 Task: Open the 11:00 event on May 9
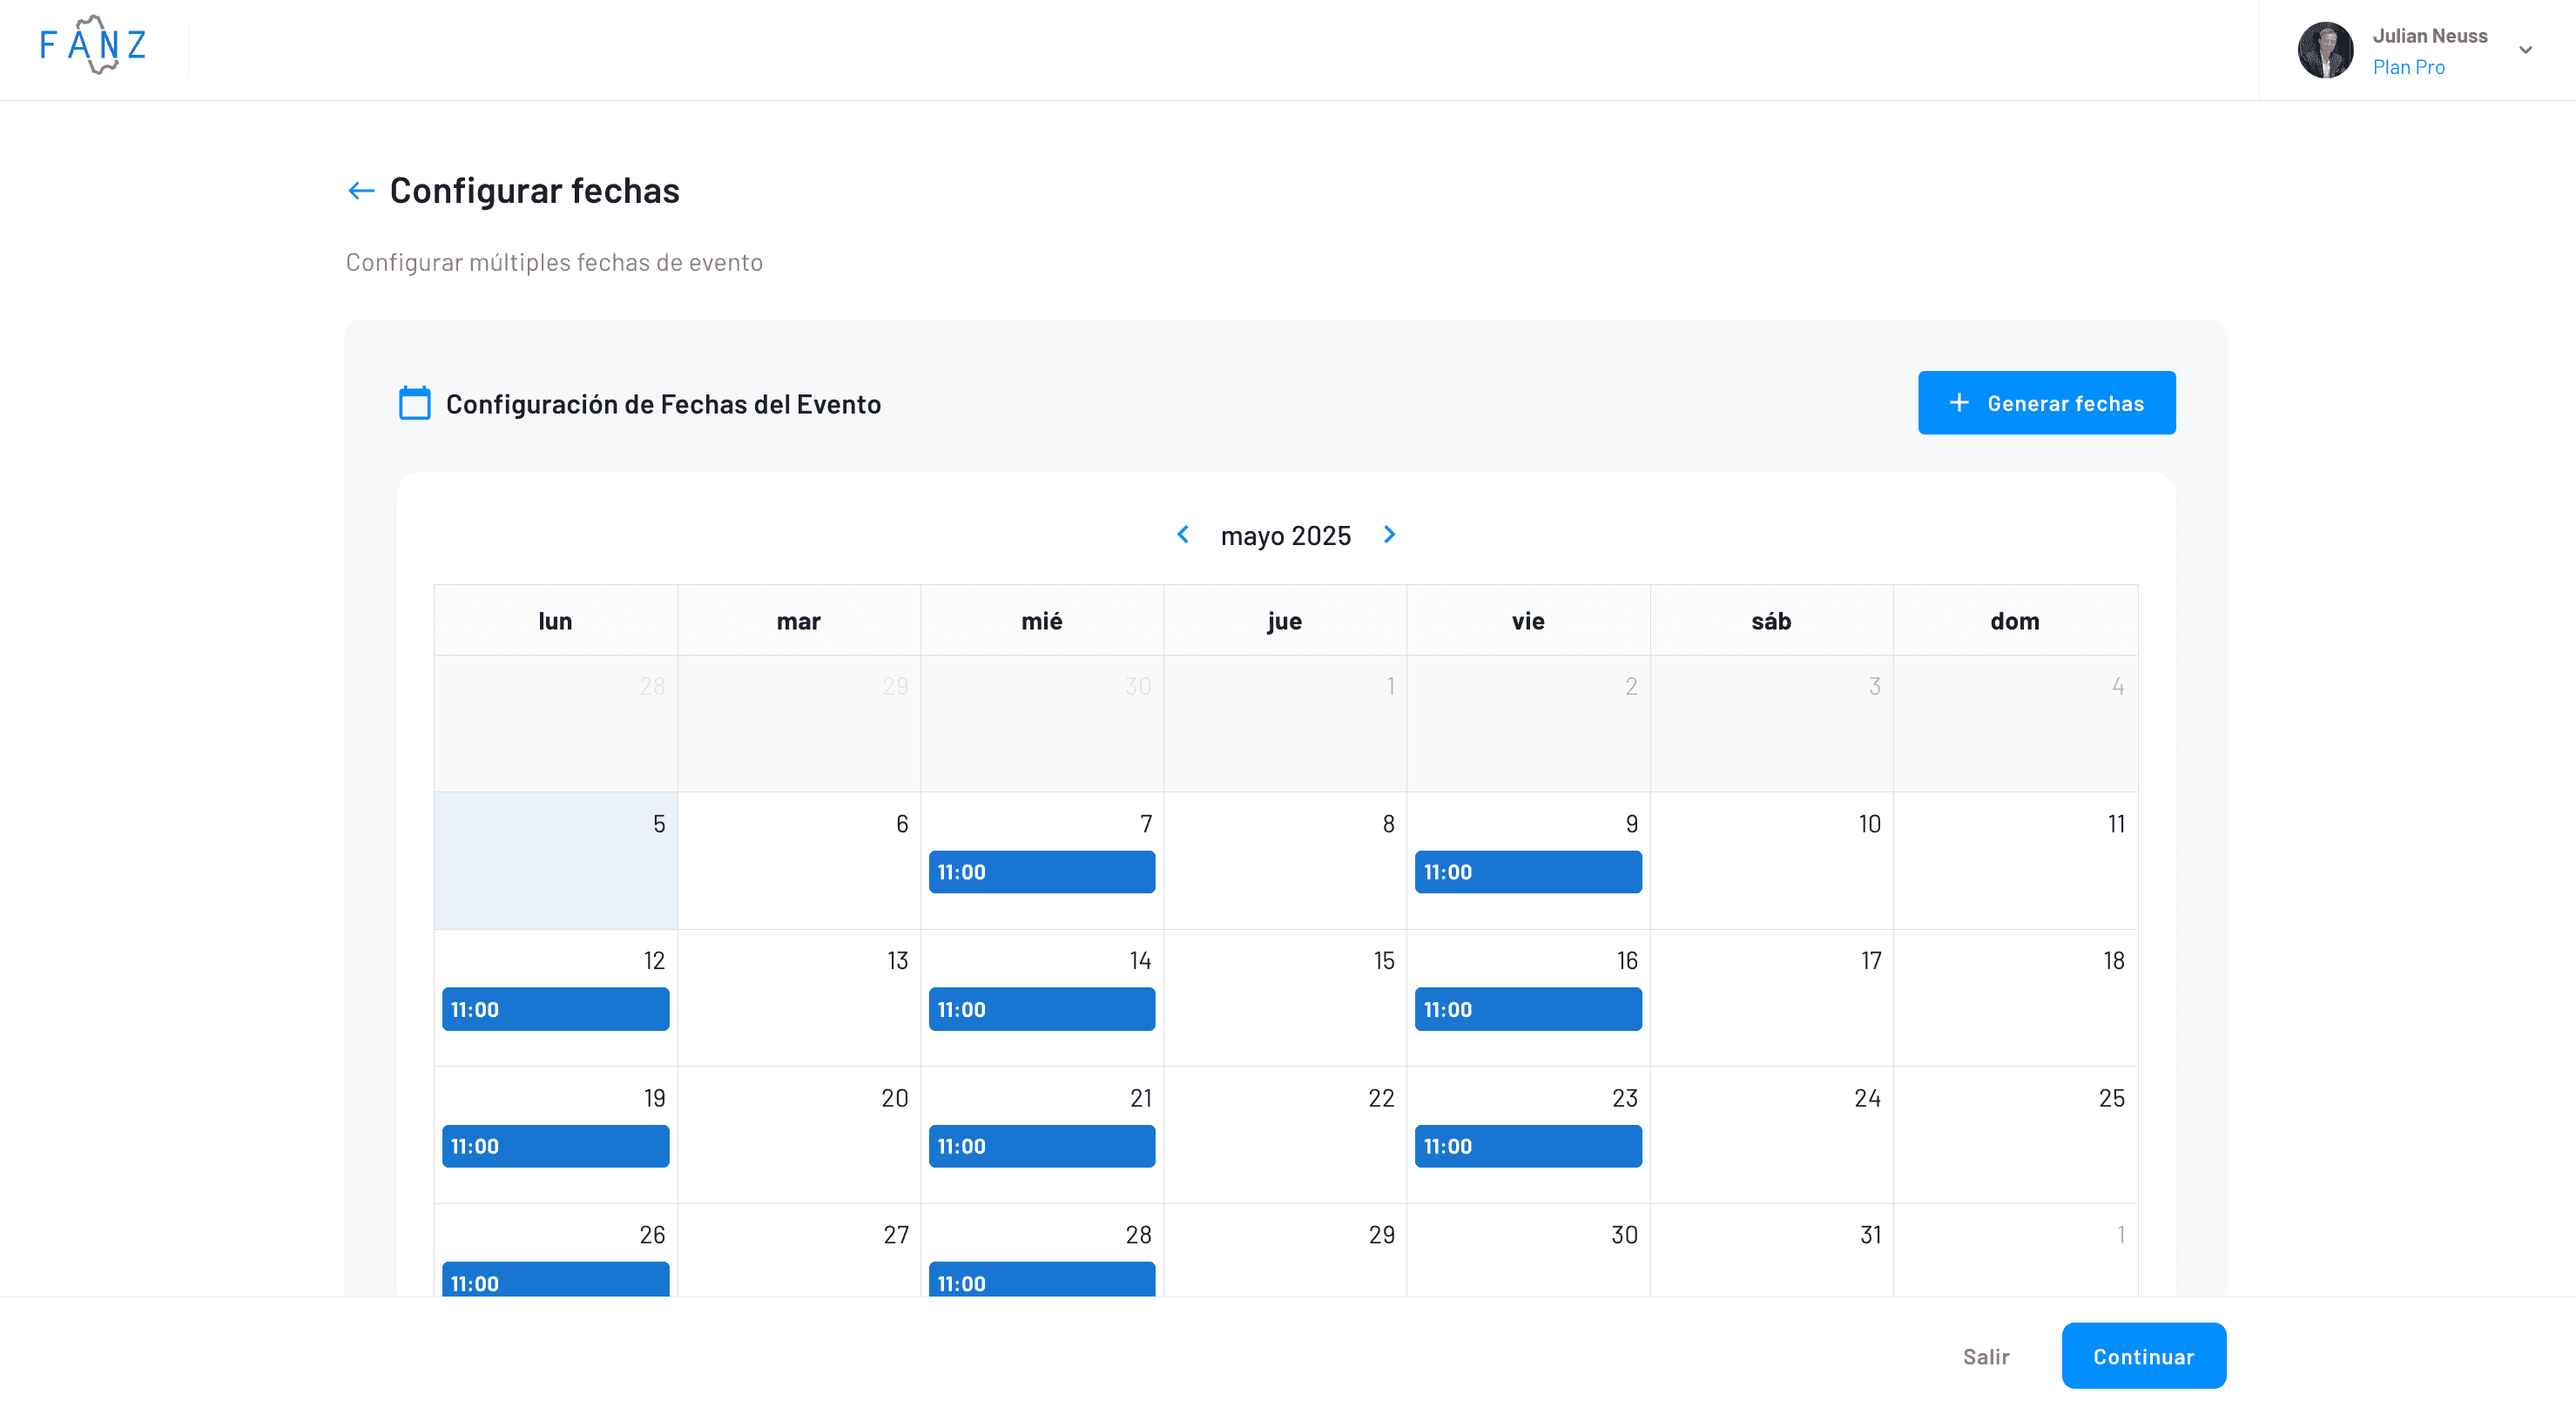(1527, 872)
